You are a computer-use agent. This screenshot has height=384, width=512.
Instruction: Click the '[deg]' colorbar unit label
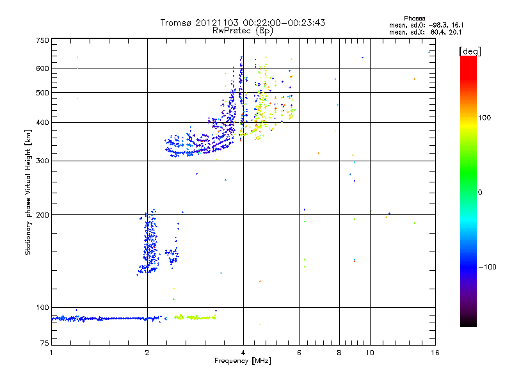(470, 51)
